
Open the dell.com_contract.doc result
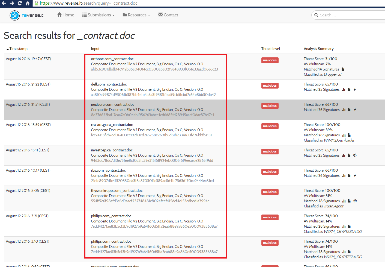coord(109,84)
